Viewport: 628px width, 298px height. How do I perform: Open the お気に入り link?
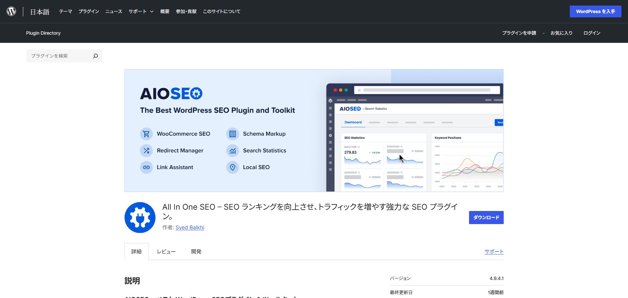click(561, 33)
